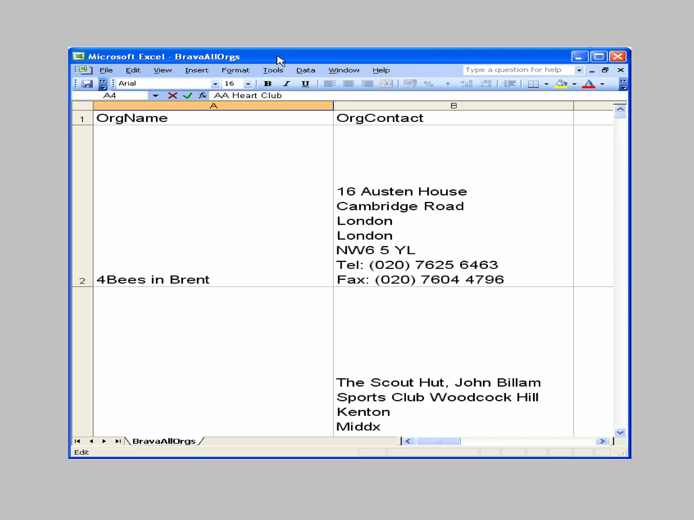This screenshot has width=694, height=520.
Task: Toggle Italic formatting
Action: click(x=287, y=84)
